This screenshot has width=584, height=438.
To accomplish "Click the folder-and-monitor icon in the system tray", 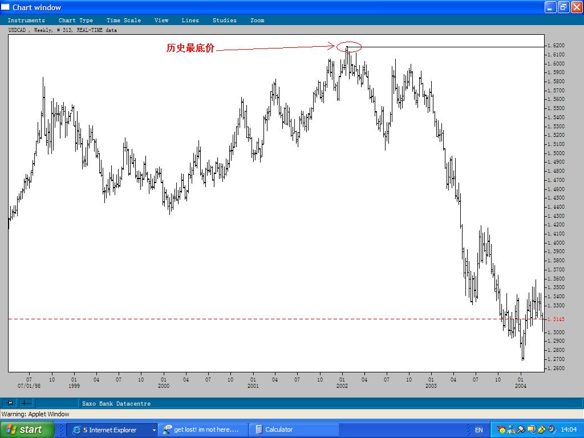I will click(x=531, y=429).
